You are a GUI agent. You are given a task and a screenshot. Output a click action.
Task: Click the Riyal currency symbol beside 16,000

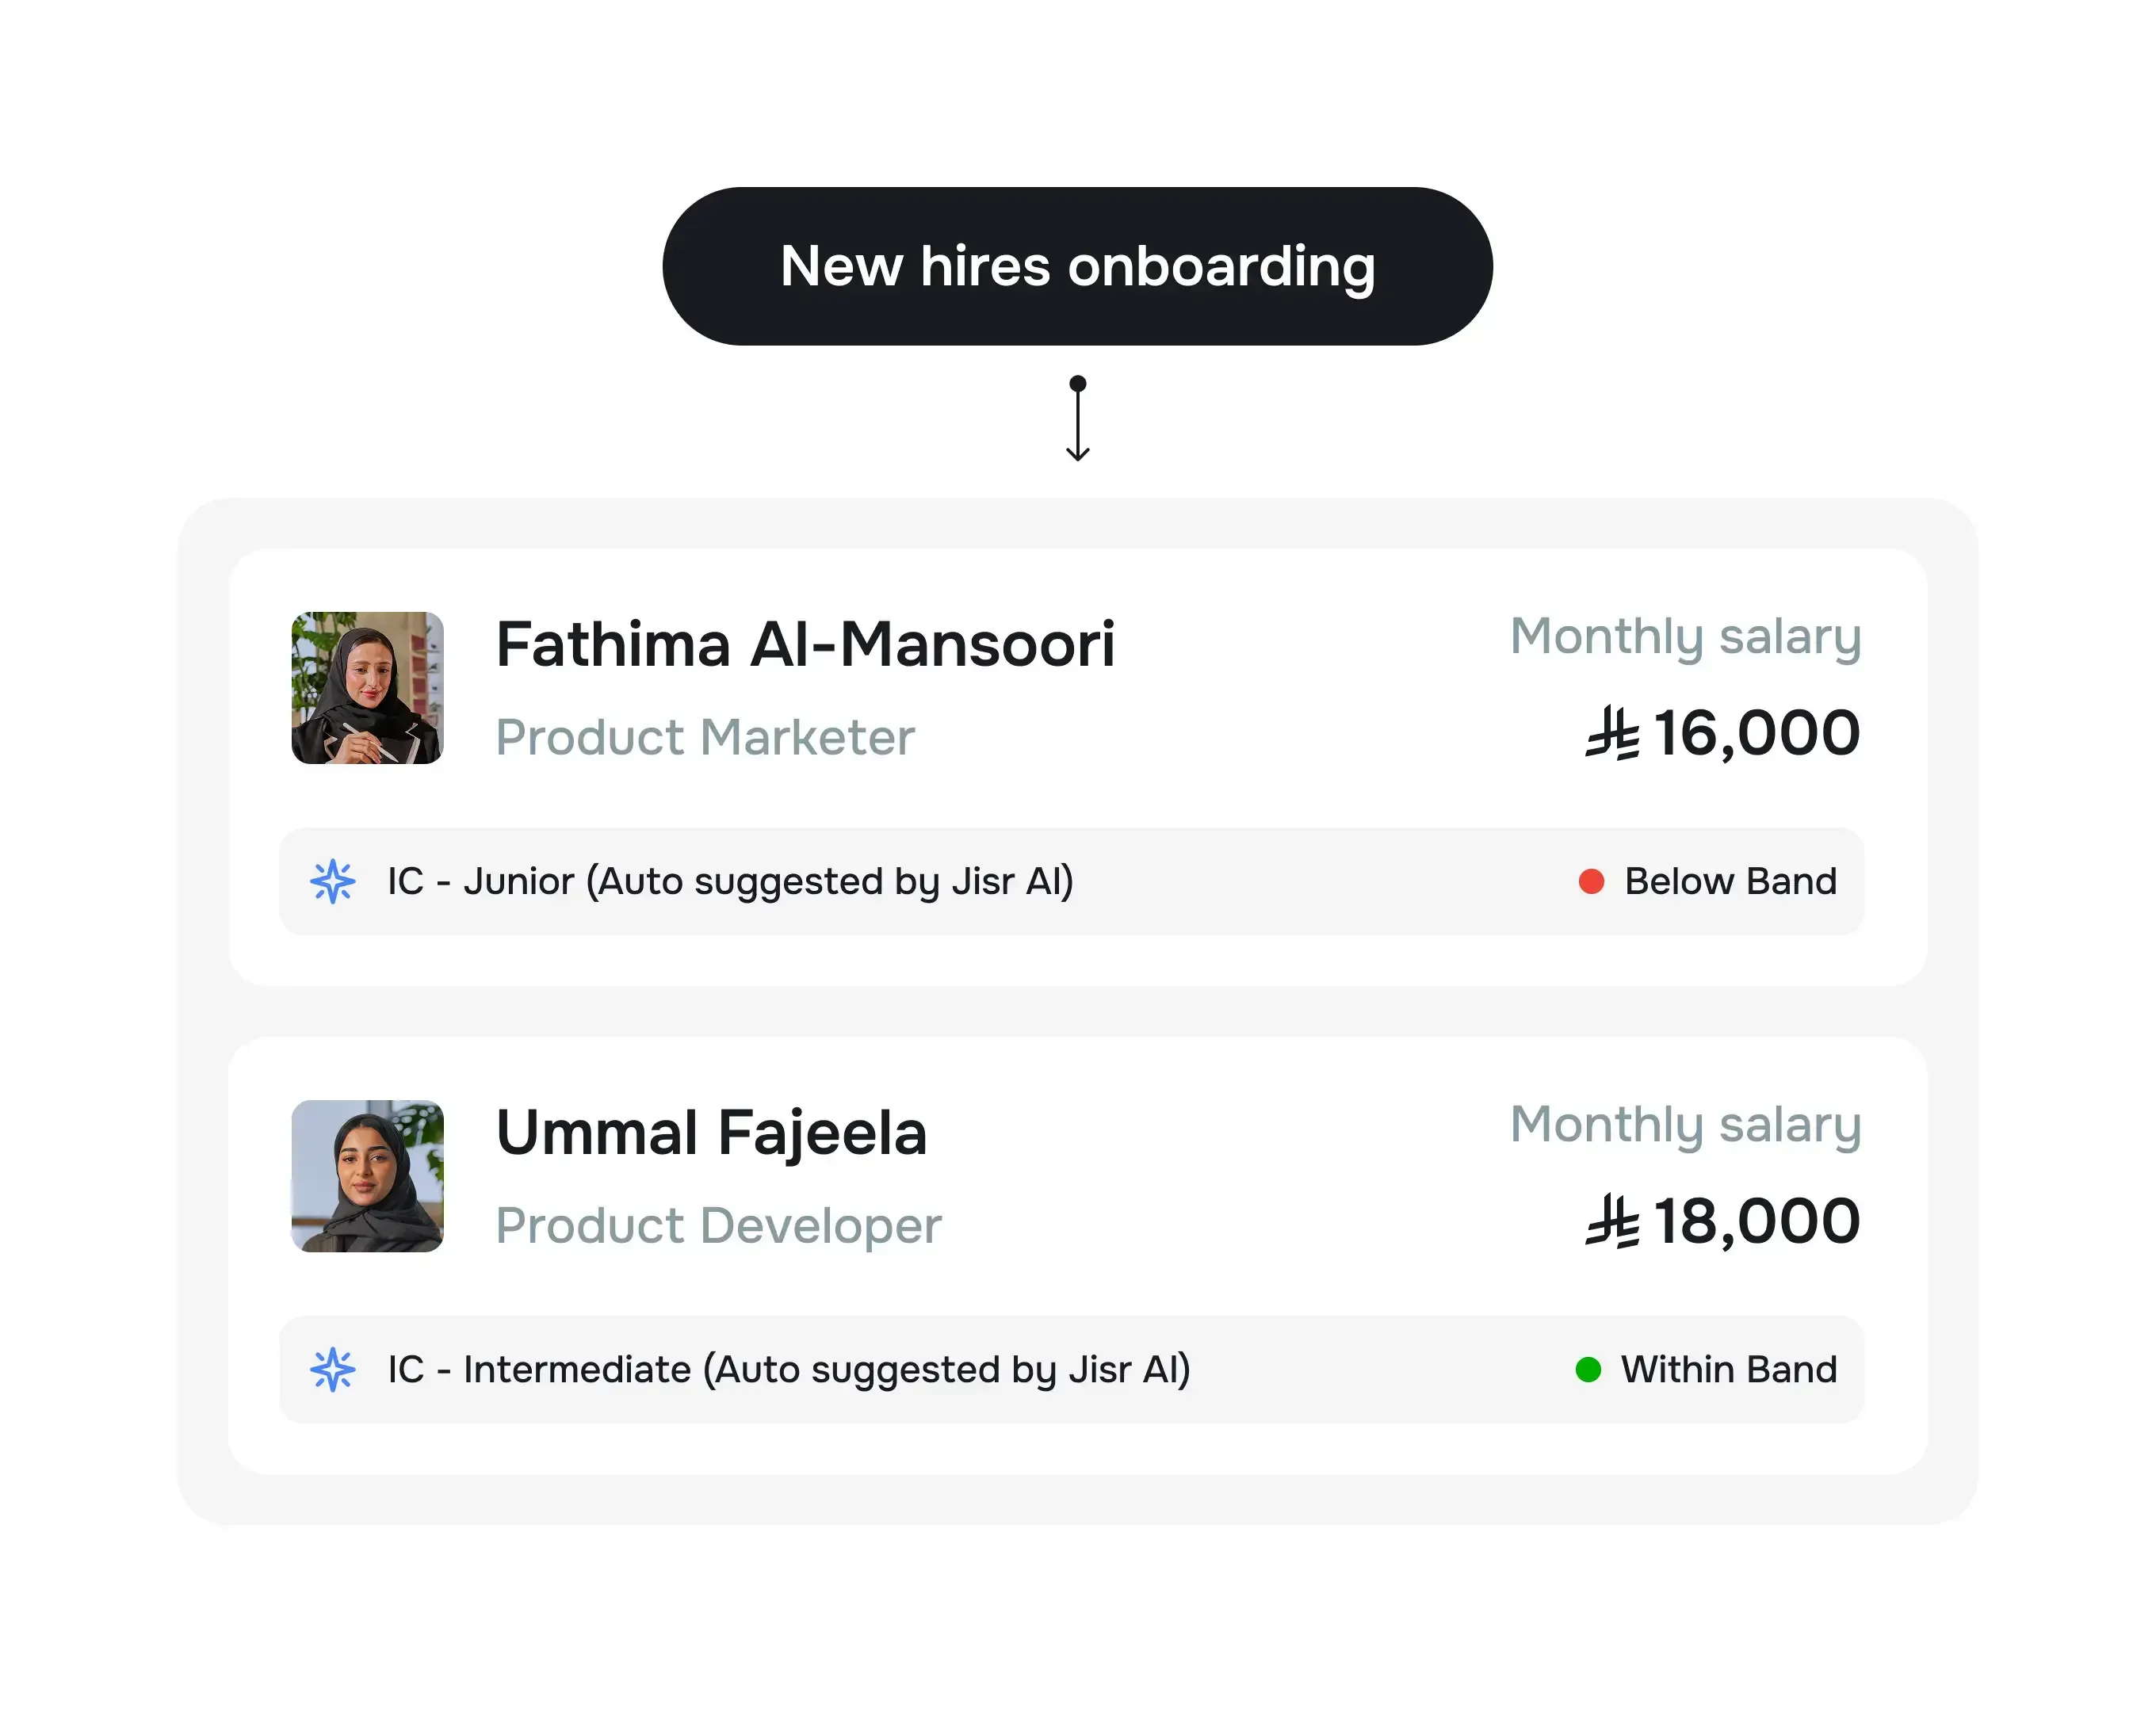[x=1612, y=733]
